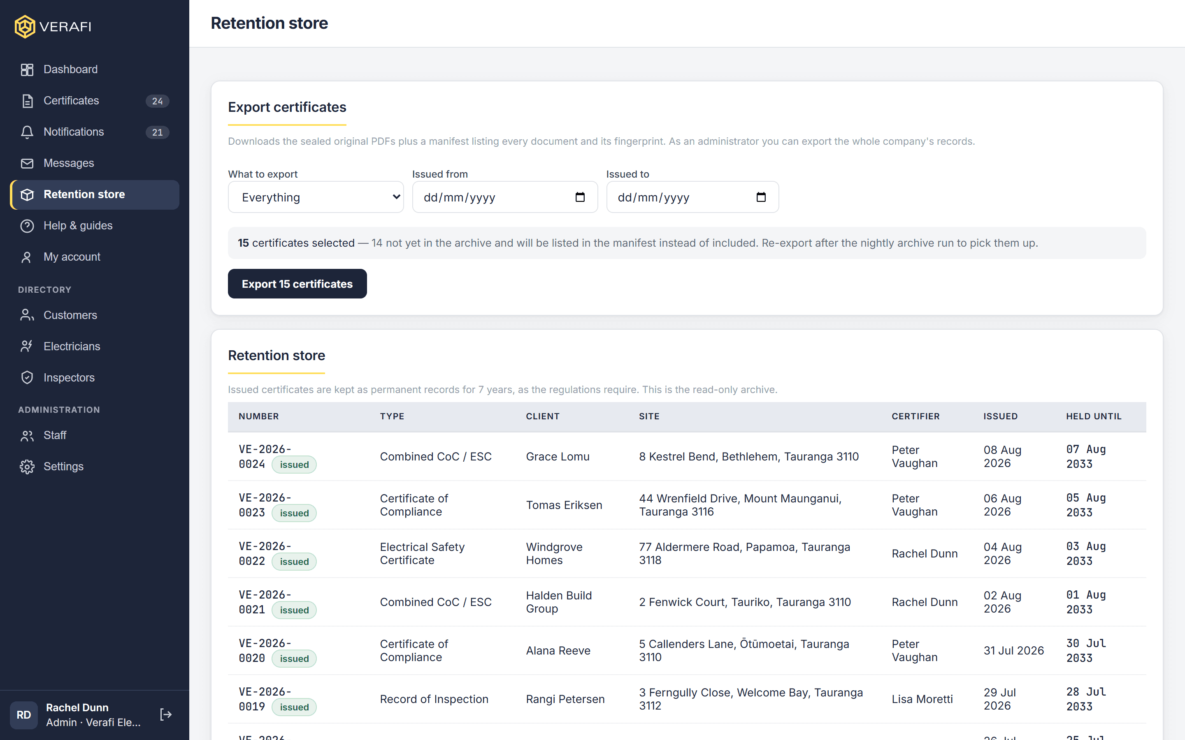Viewport: 1185px width, 740px height.
Task: Click the Settings gear icon
Action: (27, 467)
